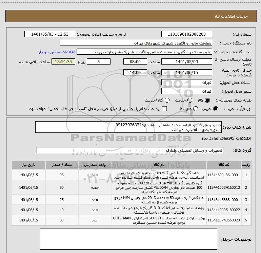Screen dimensions: 261x253
Task: Click the price validity date 1401/06/15 field
Action: [186, 72]
